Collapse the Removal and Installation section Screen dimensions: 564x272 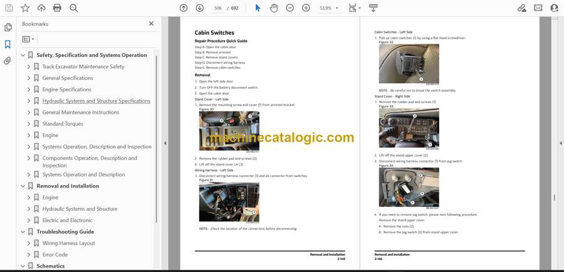click(x=23, y=186)
